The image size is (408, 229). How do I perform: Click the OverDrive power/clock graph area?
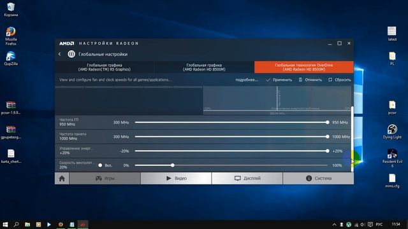tap(277, 101)
